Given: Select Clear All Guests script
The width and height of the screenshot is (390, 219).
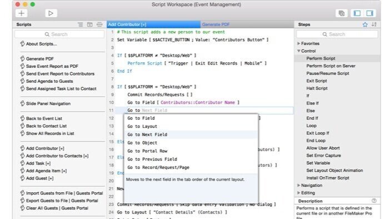Looking at the screenshot, I should point(54,208).
